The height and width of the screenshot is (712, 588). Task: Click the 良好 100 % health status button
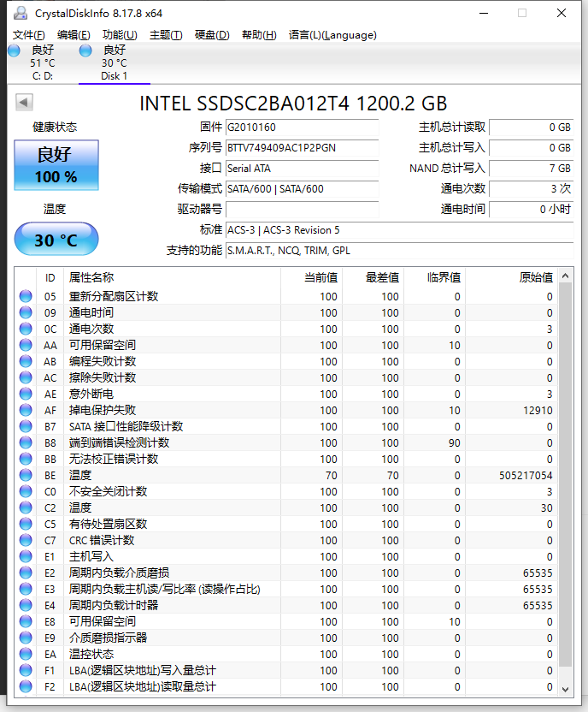coord(56,165)
